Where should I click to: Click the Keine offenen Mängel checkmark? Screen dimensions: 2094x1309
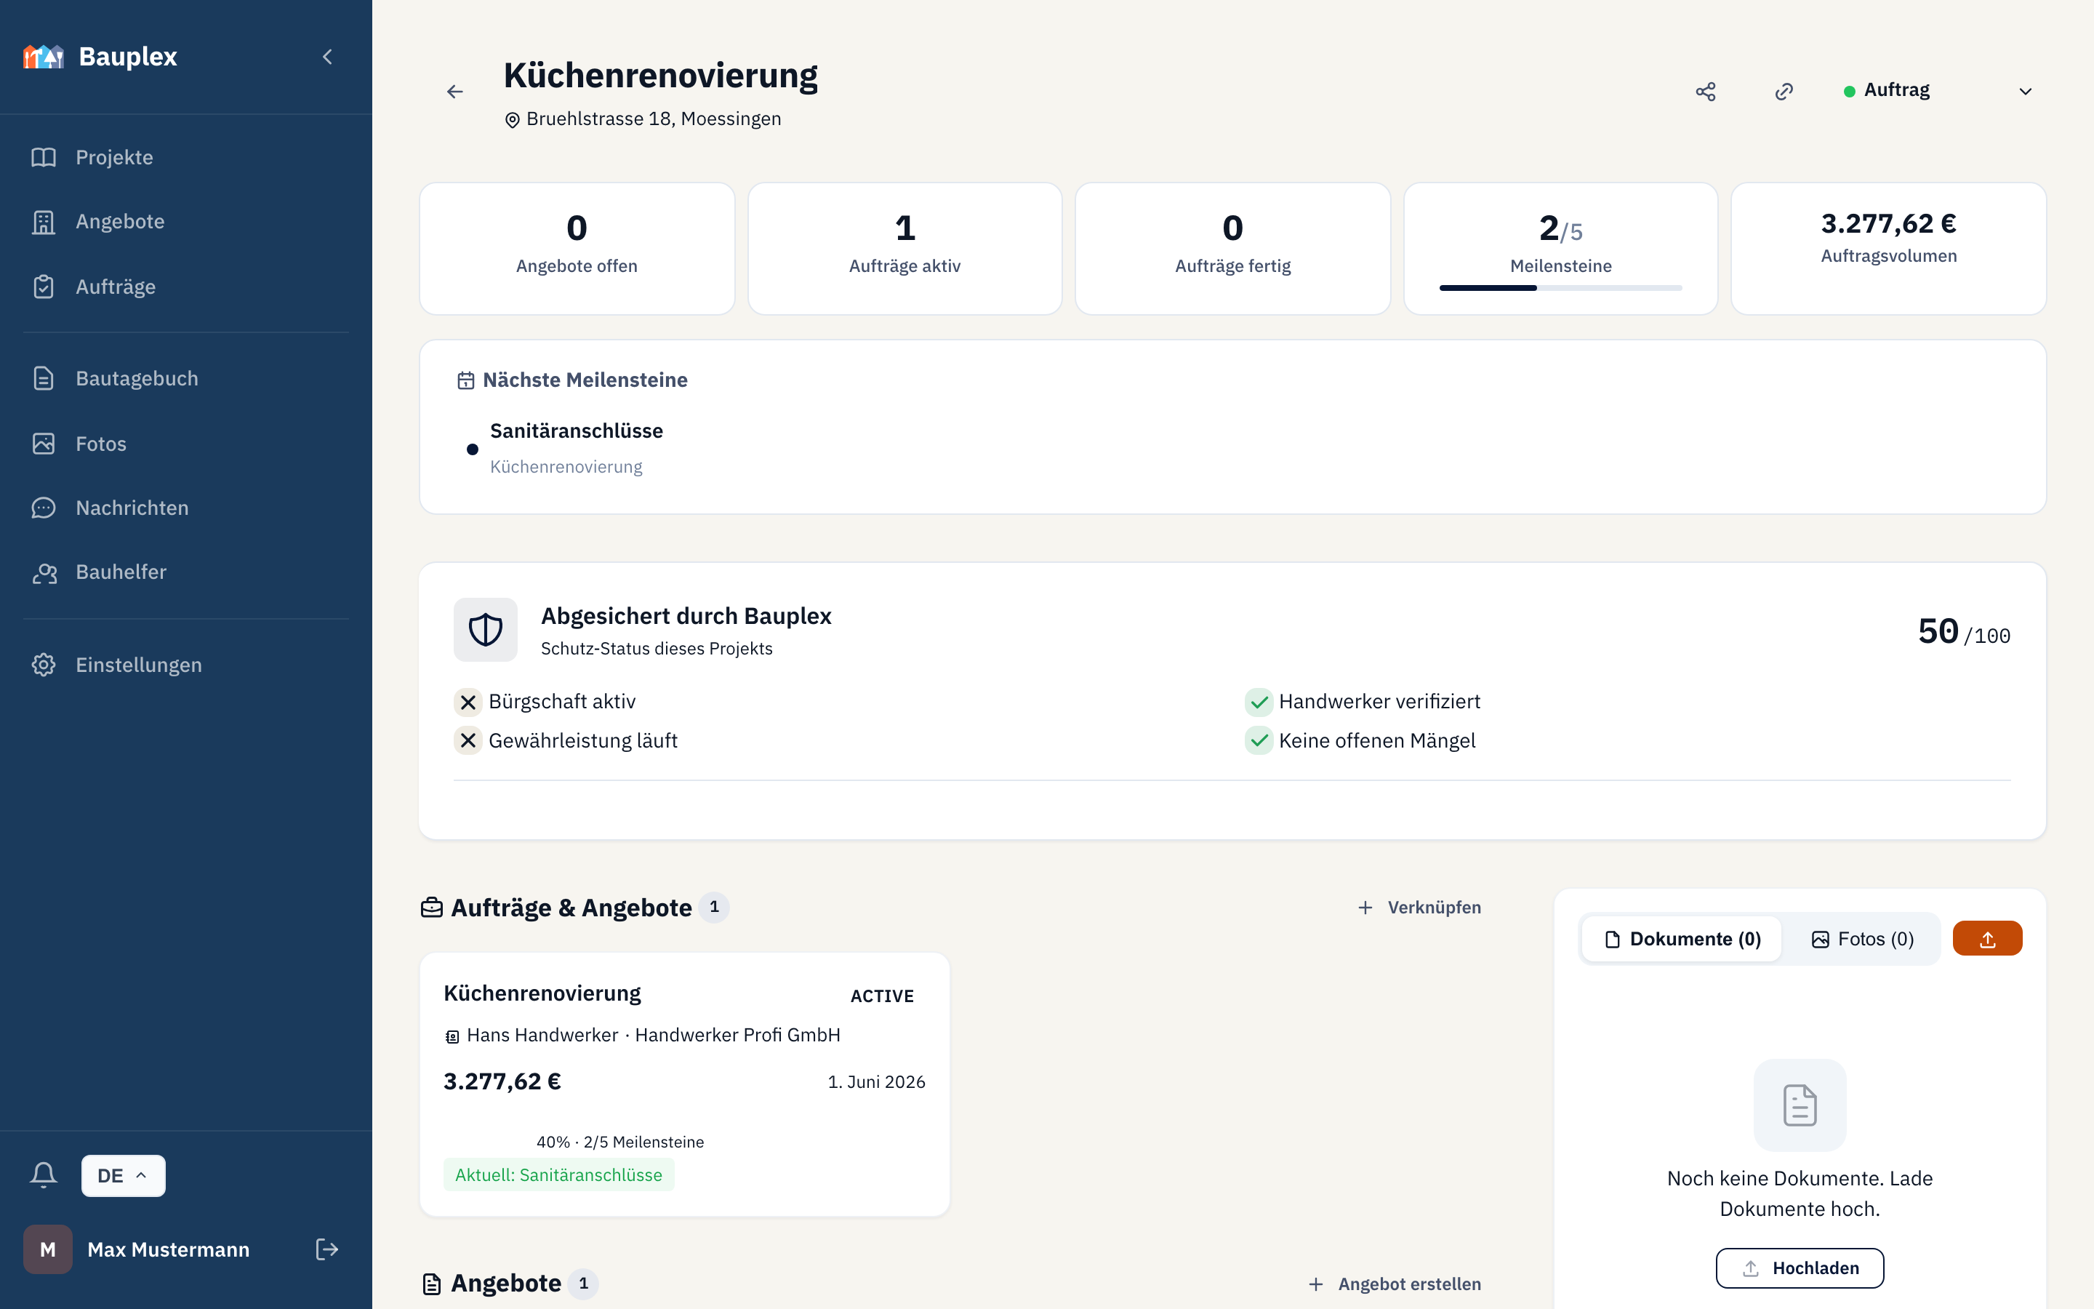coord(1259,741)
